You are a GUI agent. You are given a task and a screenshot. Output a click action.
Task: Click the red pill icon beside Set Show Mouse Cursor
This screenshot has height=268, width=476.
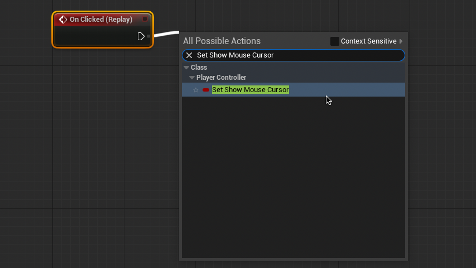[x=206, y=90]
